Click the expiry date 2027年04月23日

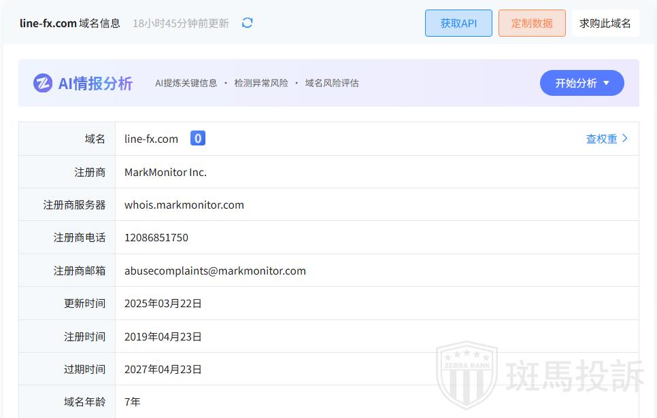click(163, 369)
